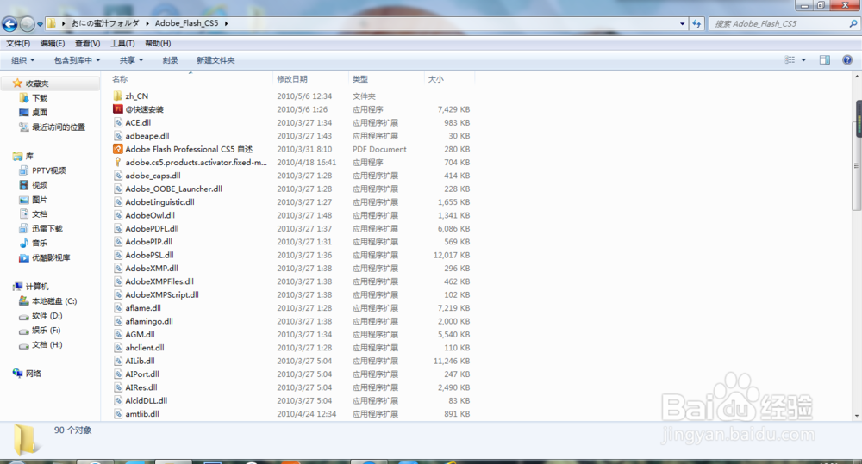Open the address bar history dropdown
This screenshot has height=464, width=862.
682,23
